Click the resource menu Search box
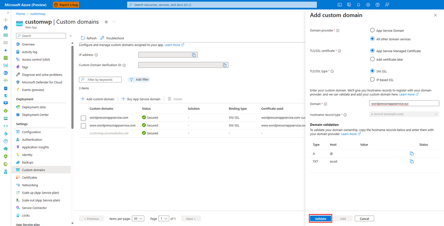The height and width of the screenshot is (226, 444). 41,36
